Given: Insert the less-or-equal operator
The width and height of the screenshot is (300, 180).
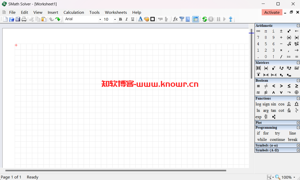Looking at the screenshot, I should [289, 86].
